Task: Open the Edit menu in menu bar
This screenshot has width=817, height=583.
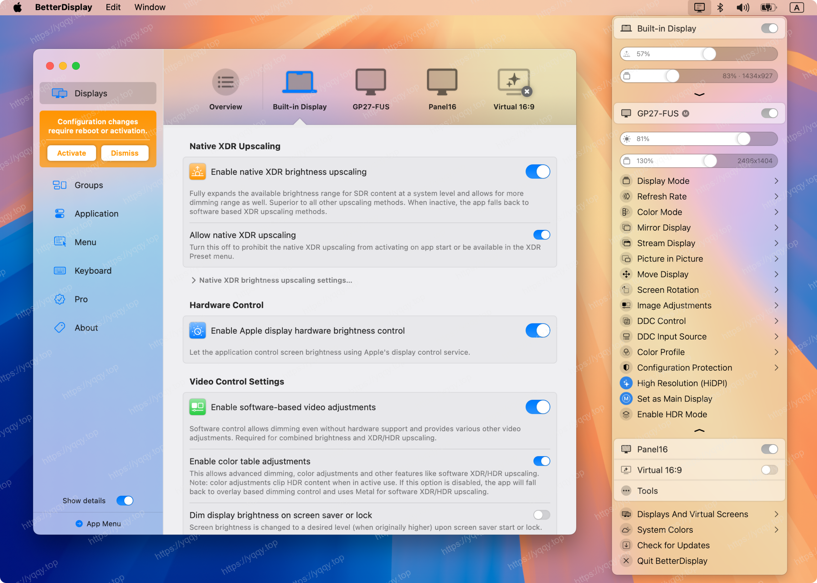Action: coord(113,7)
